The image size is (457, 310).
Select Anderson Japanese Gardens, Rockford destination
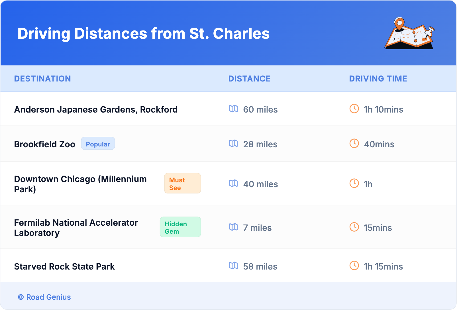click(x=96, y=109)
